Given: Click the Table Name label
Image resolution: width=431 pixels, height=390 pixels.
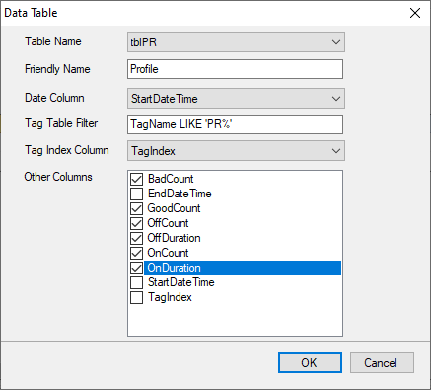Looking at the screenshot, I should 53,41.
